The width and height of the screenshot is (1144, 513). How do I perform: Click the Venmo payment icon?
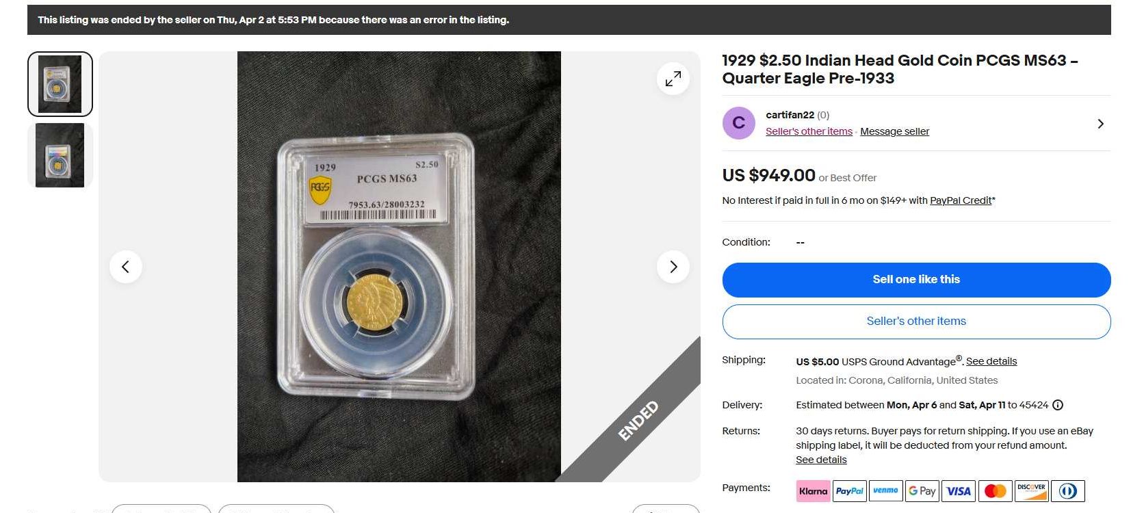tap(886, 491)
